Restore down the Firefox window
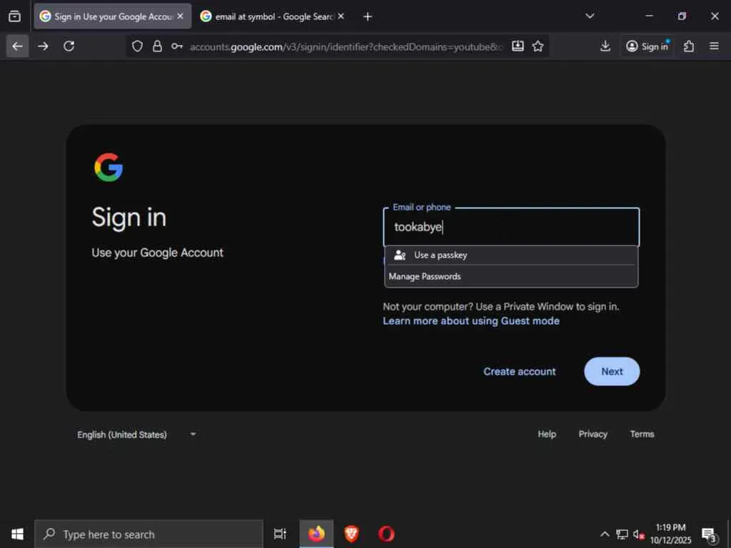Viewport: 731px width, 548px height. [x=682, y=16]
